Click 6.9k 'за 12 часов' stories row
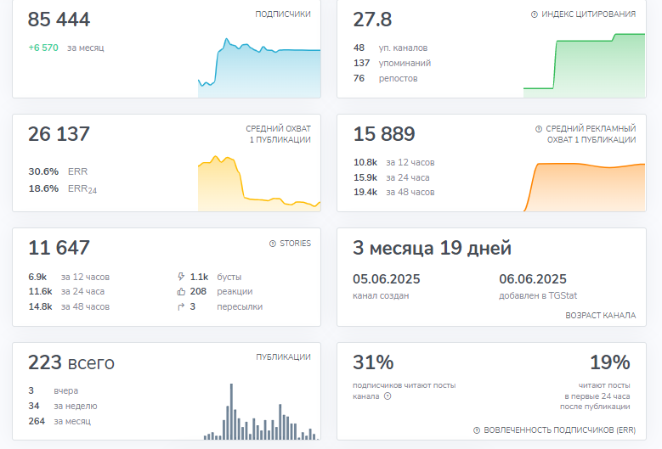This screenshot has width=662, height=449. 69,277
